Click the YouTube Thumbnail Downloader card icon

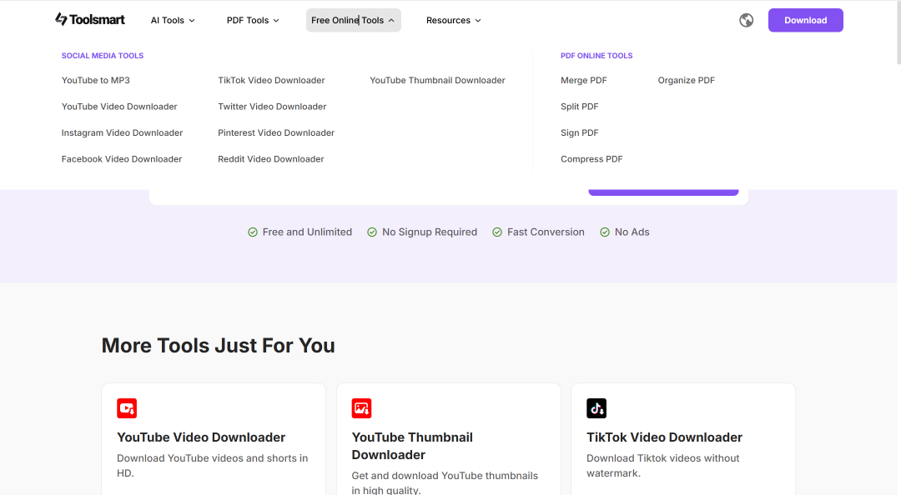pos(361,408)
